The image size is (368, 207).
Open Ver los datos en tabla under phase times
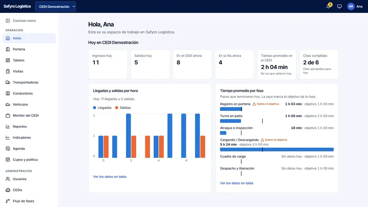click(236, 183)
